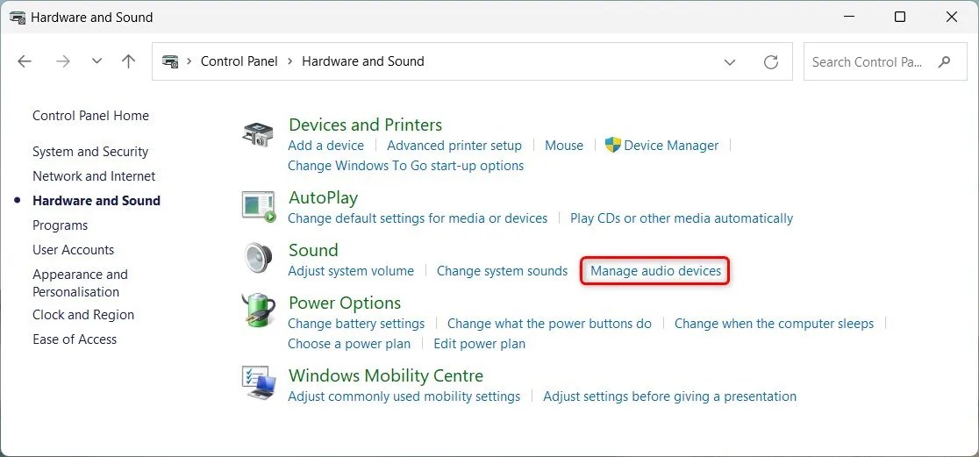The height and width of the screenshot is (457, 979).
Task: Go back with the back arrow
Action: pyautogui.click(x=25, y=61)
